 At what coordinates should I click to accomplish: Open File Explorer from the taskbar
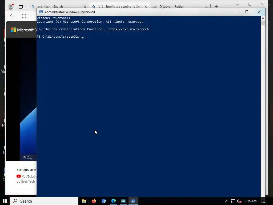pyautogui.click(x=84, y=201)
